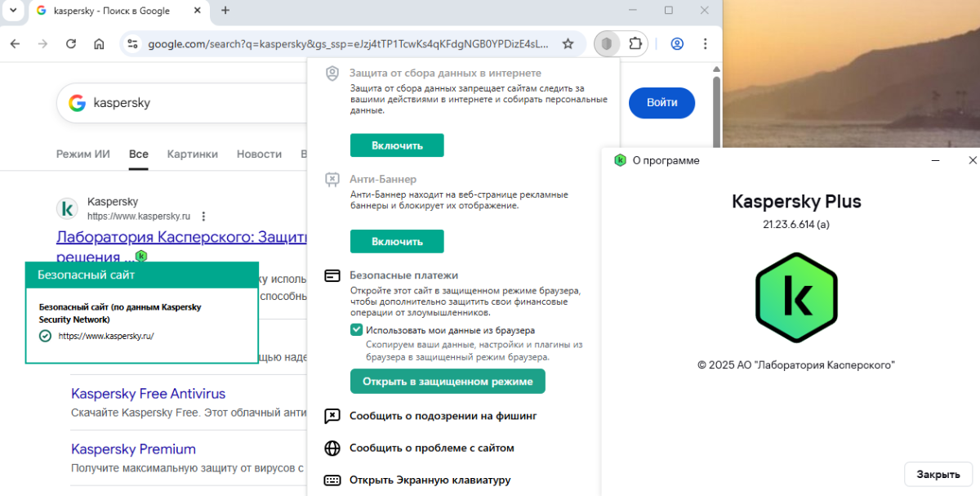
Task: Go to the browser home page icon
Action: (x=99, y=44)
